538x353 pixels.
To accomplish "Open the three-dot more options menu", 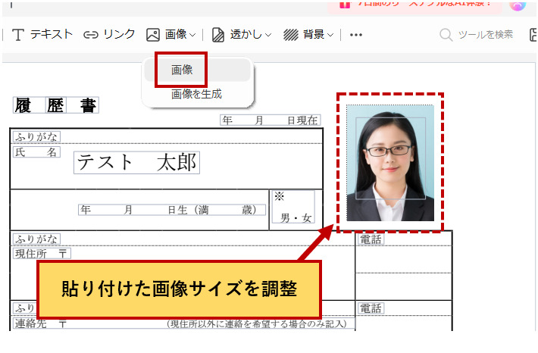I will coord(356,35).
